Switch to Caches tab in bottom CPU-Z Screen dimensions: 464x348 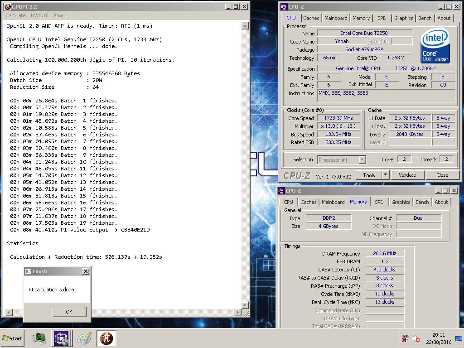click(x=308, y=202)
